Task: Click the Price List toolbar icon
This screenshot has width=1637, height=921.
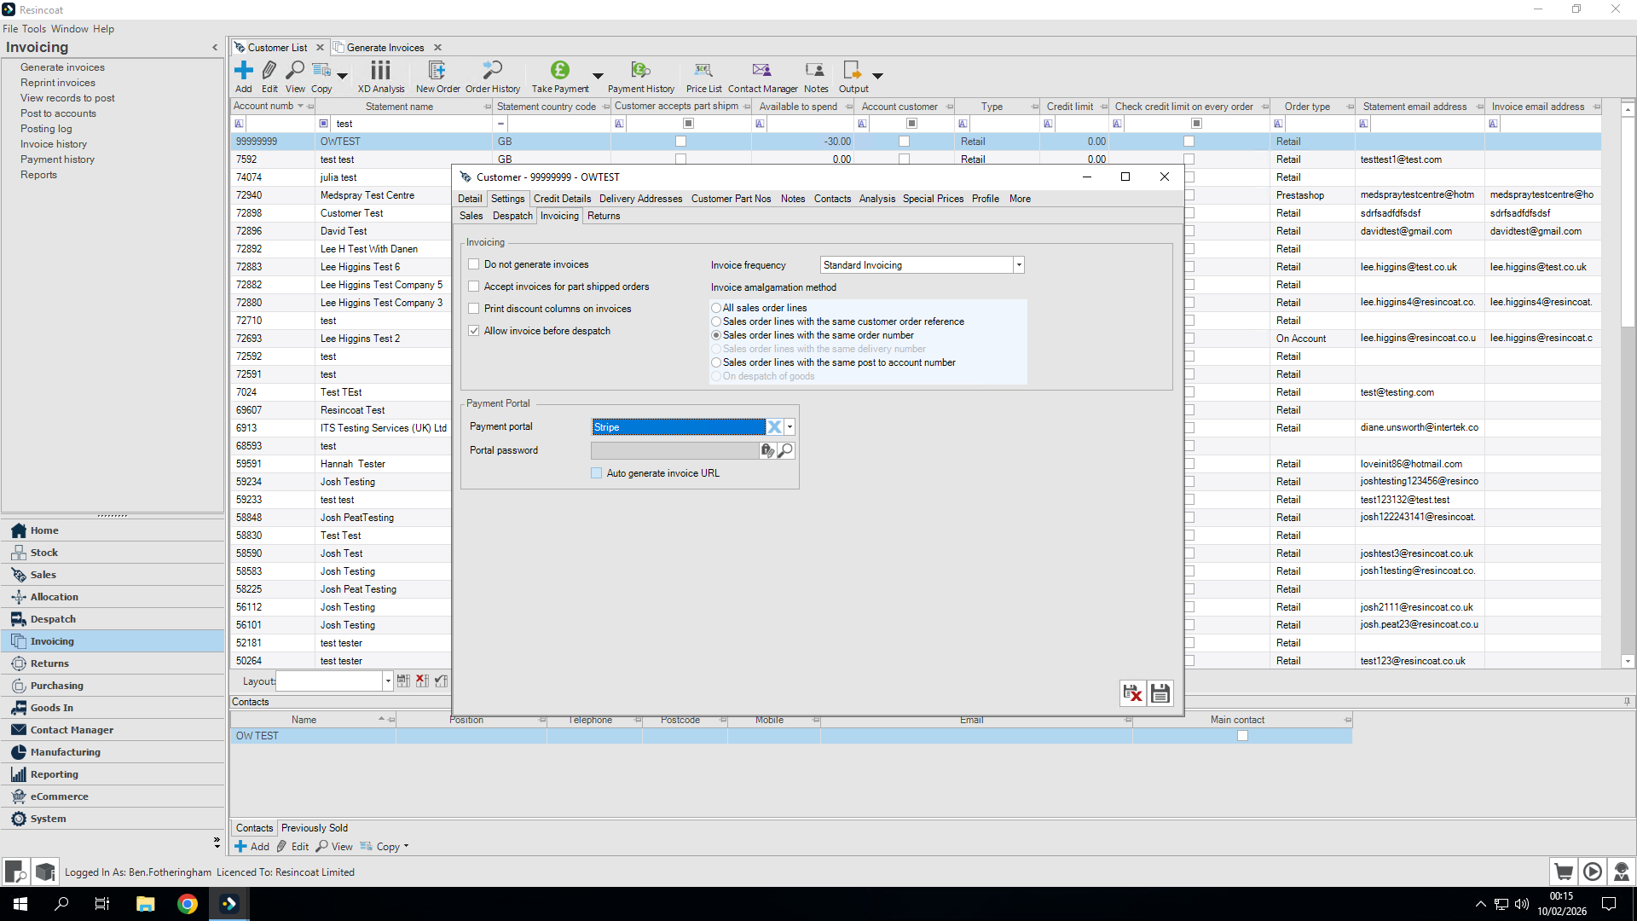Action: tap(703, 71)
